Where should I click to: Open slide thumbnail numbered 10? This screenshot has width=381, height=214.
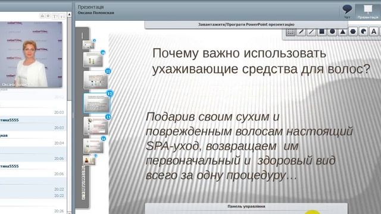93,59
